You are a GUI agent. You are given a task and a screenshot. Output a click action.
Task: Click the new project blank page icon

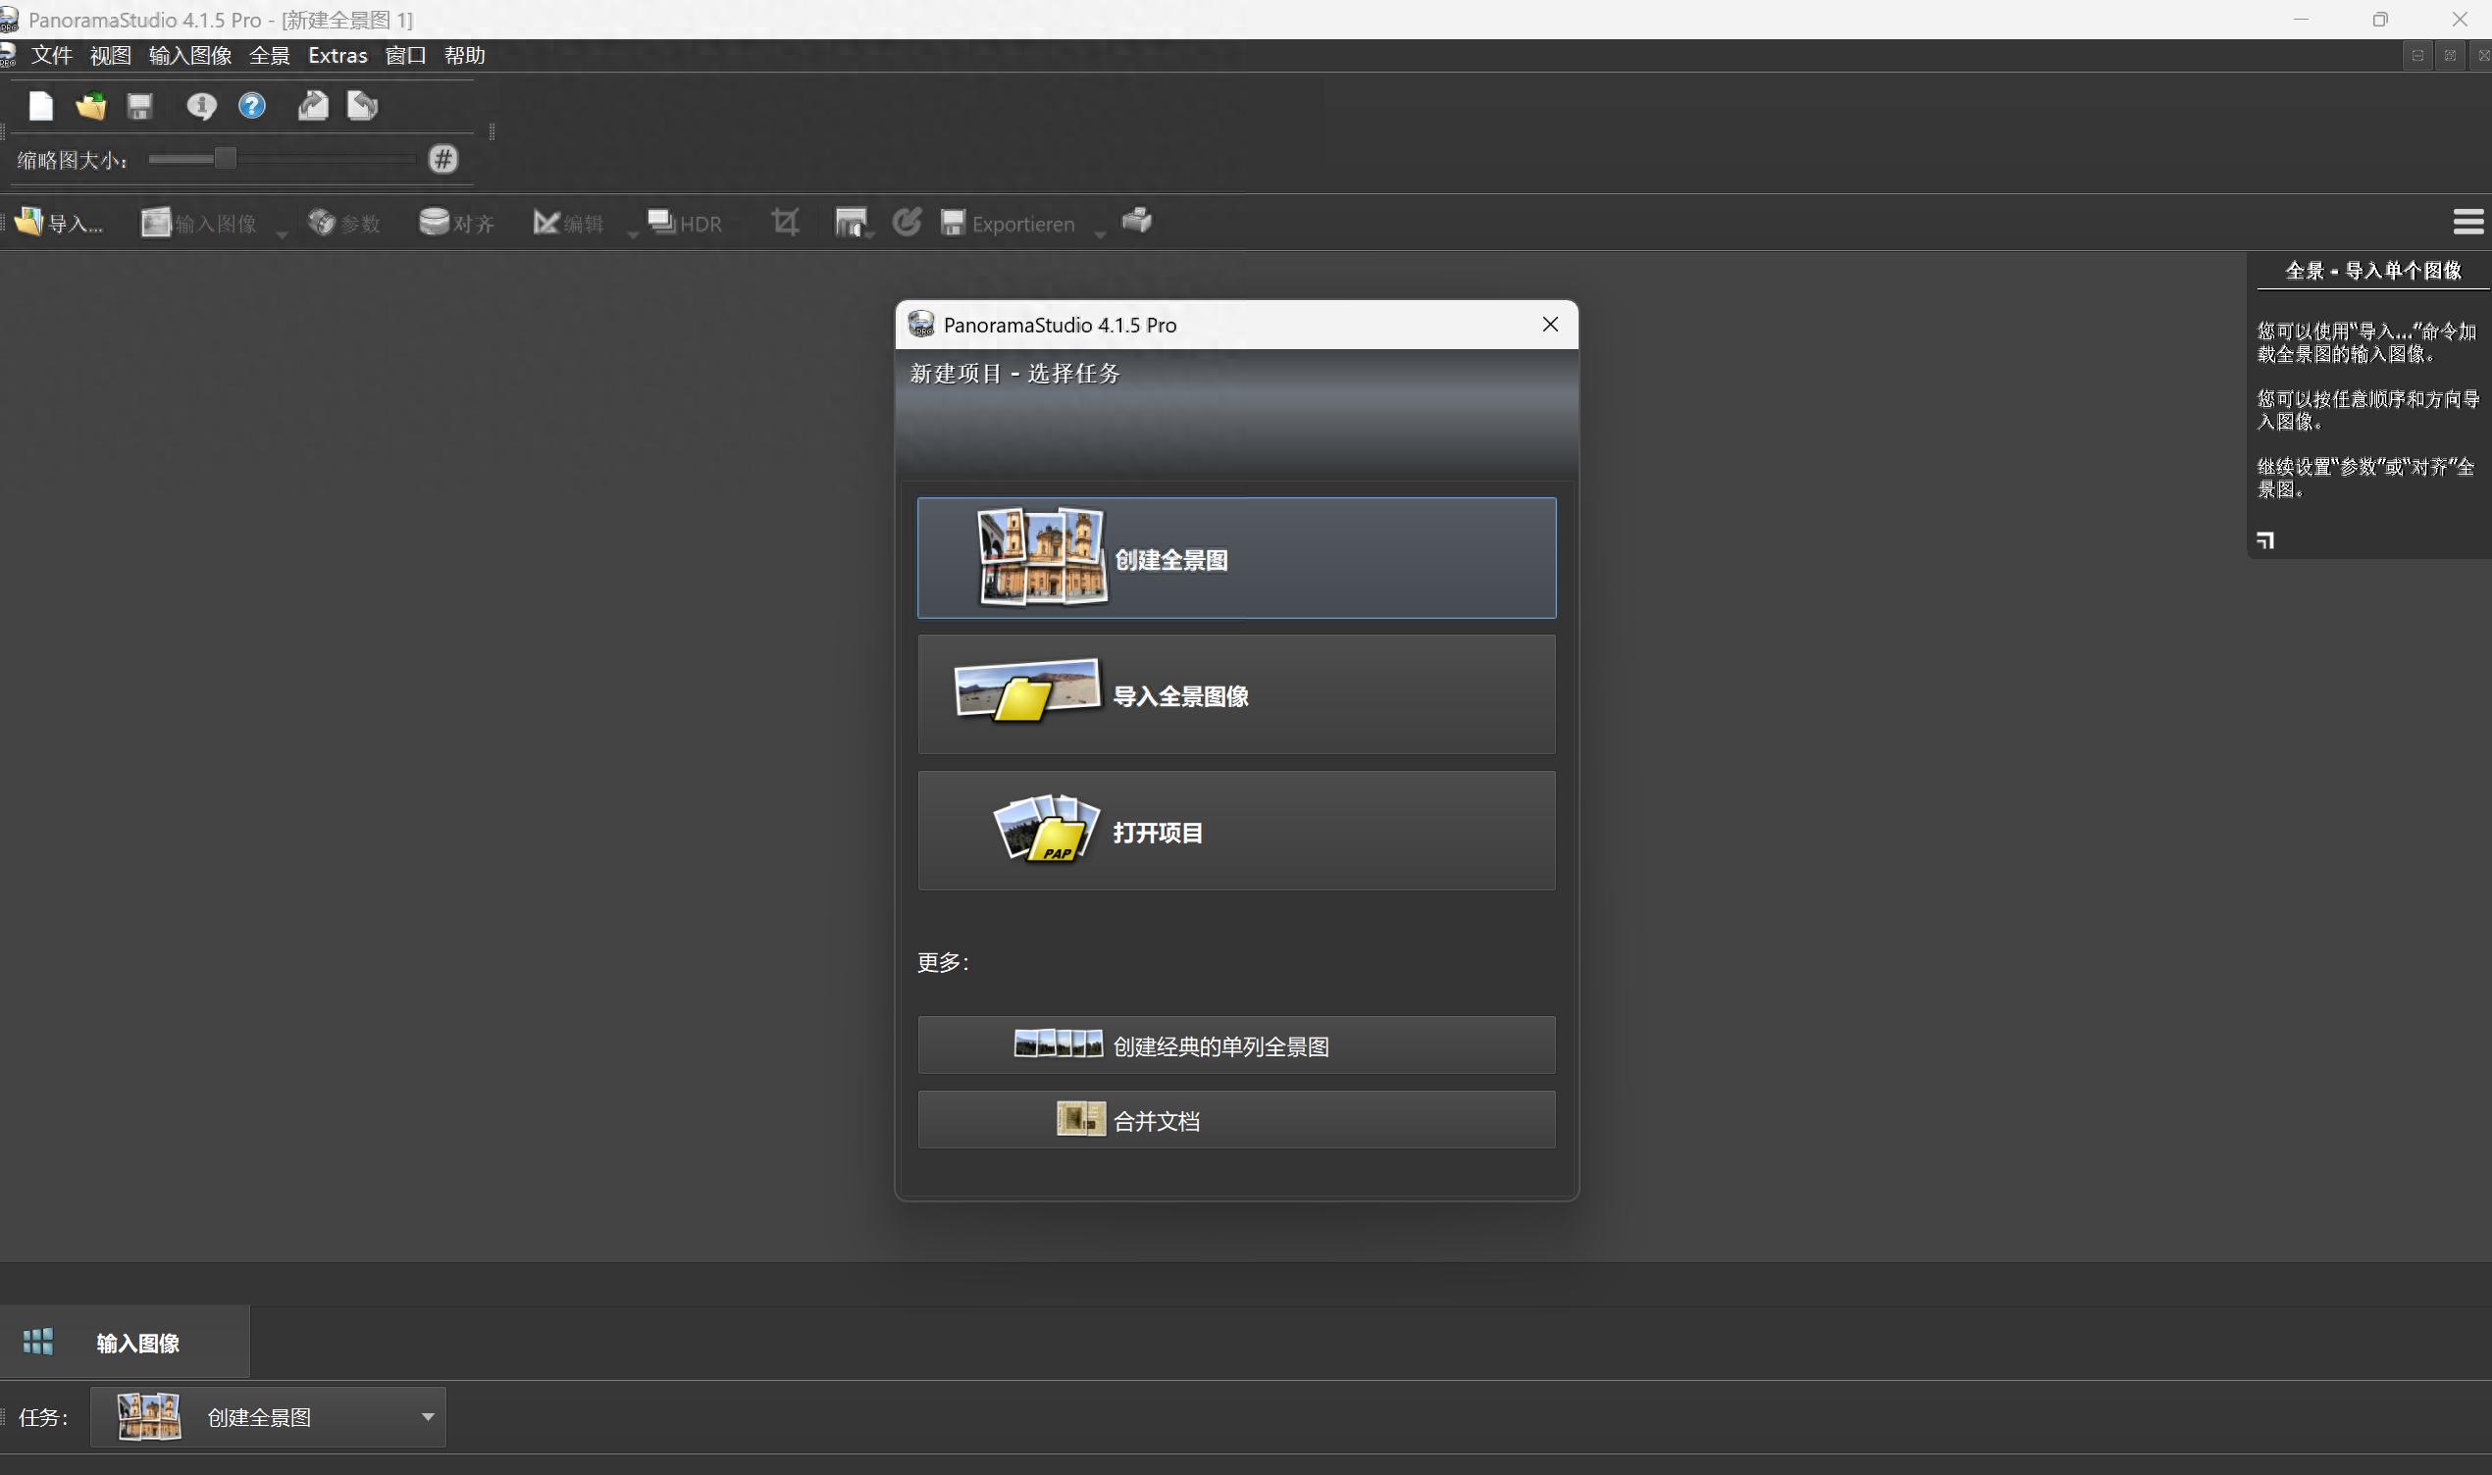41,106
